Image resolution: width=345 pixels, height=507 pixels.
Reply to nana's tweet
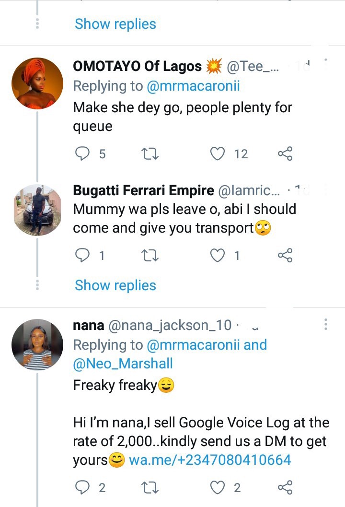pos(82,487)
